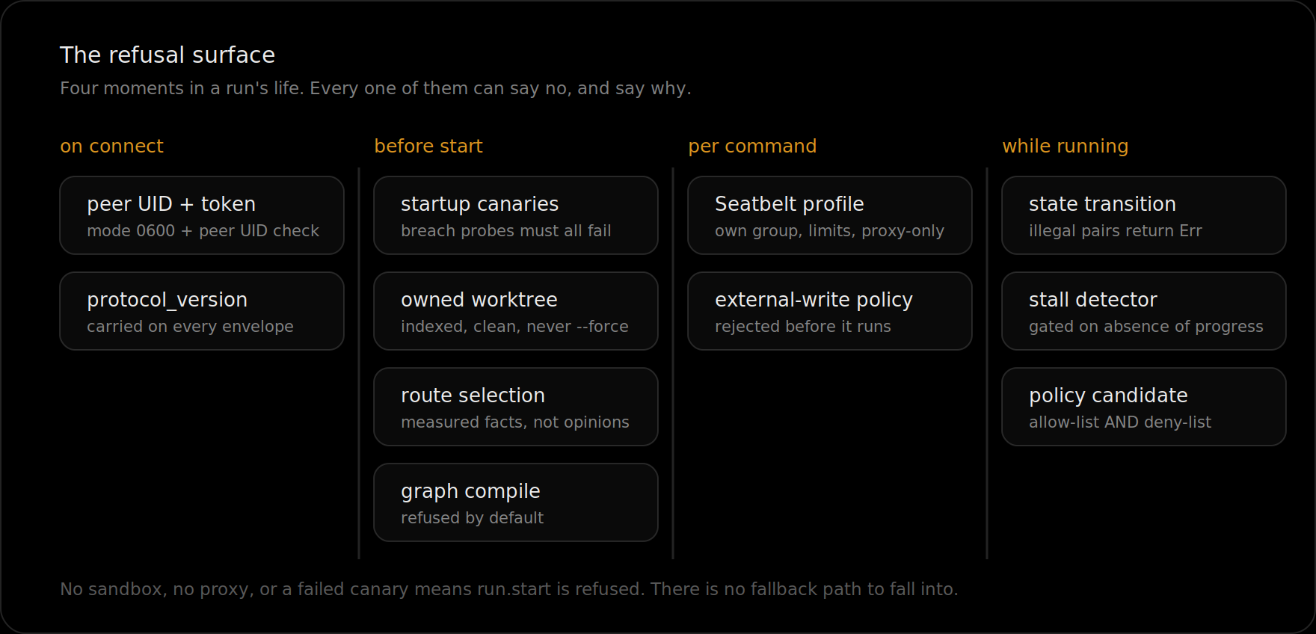This screenshot has height=634, width=1316.
Task: Click The refusal surface title
Action: [x=167, y=55]
